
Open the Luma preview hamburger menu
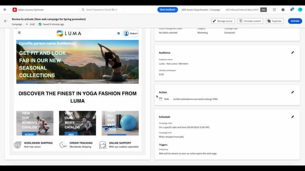[19, 32]
